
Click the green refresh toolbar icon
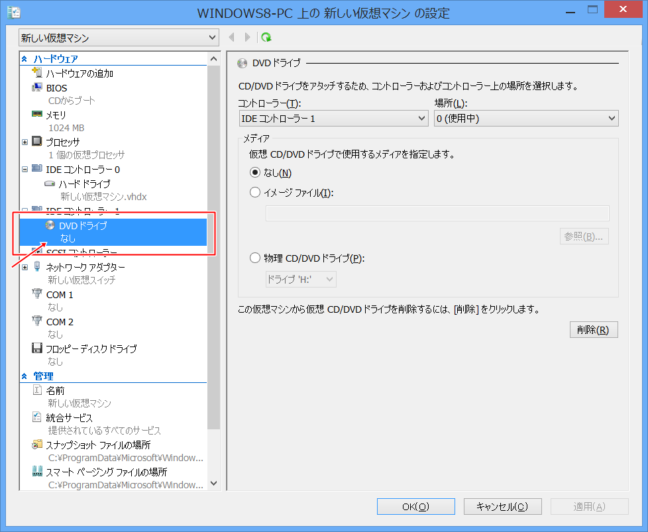266,38
